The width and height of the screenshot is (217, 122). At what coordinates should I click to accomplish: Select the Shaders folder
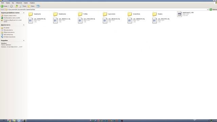pyautogui.click(x=157, y=14)
